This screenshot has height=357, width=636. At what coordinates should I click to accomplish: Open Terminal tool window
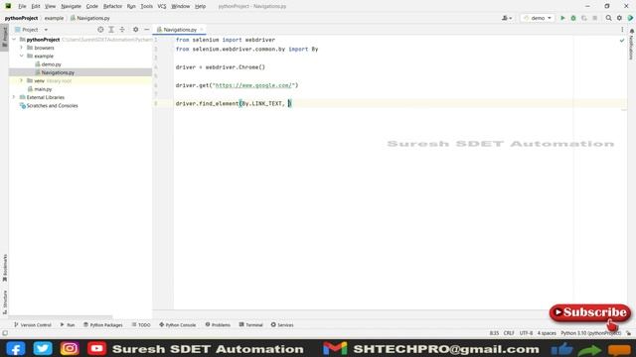coord(251,325)
